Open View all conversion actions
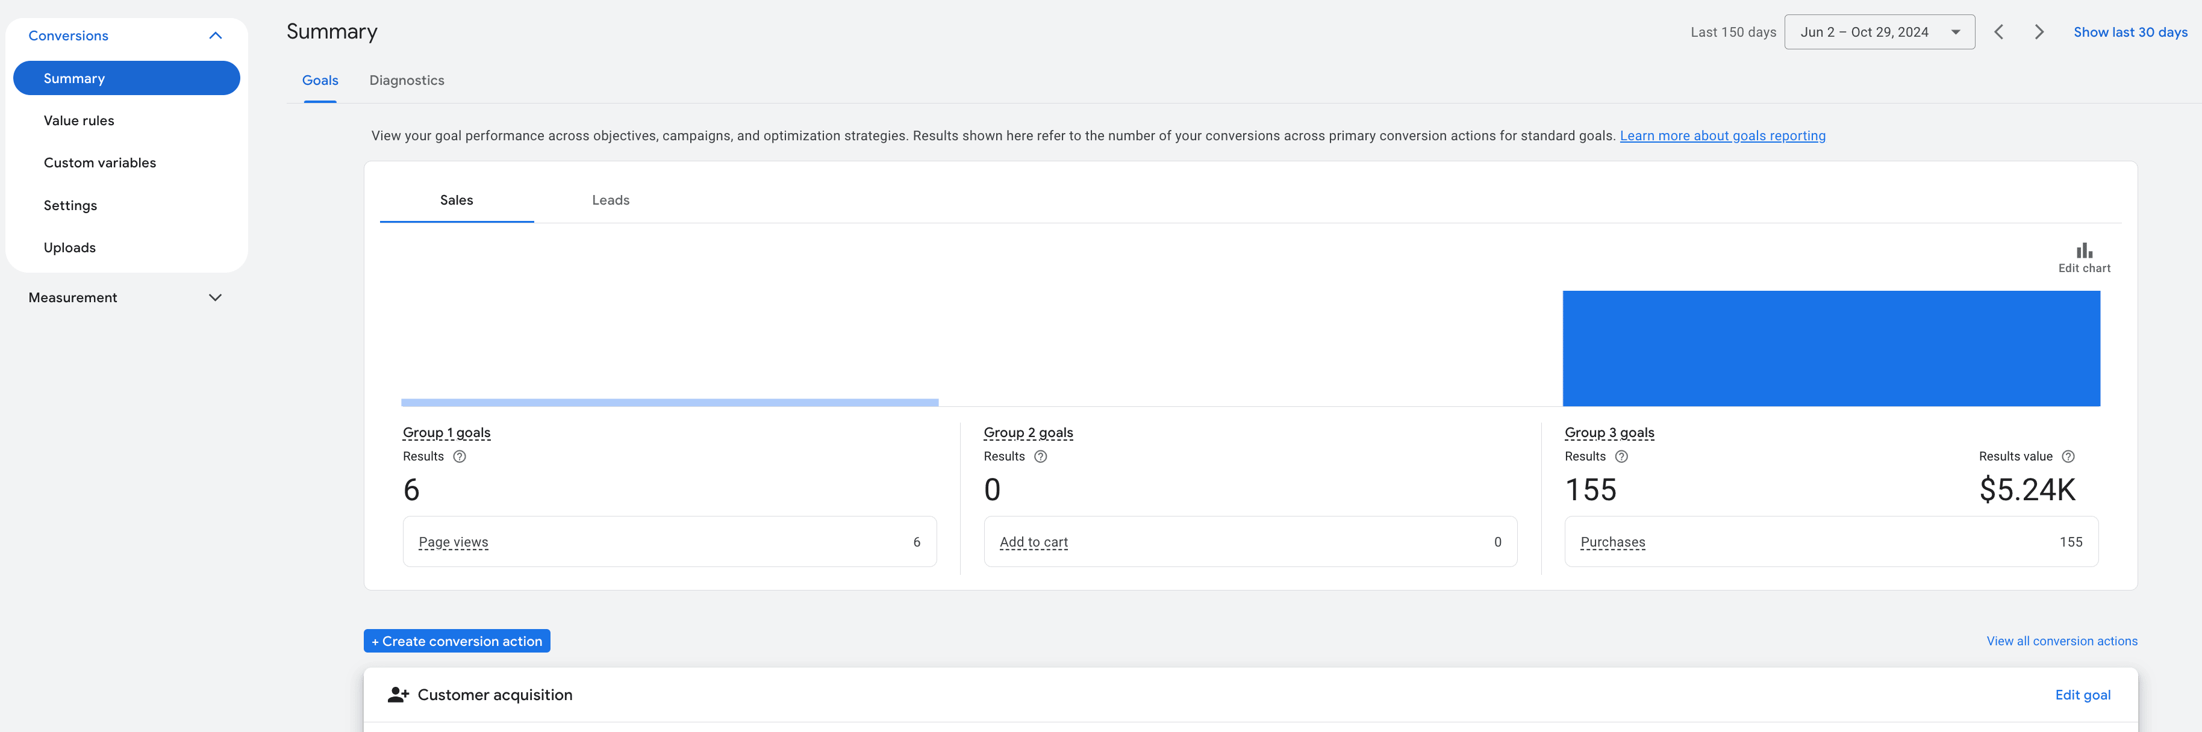The width and height of the screenshot is (2202, 732). [2061, 640]
